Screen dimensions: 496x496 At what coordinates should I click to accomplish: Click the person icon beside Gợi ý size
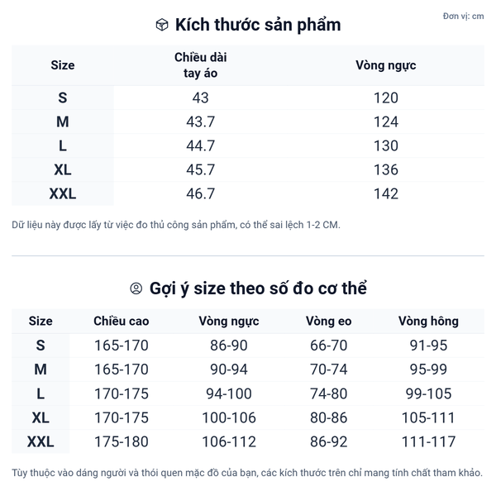[136, 289]
